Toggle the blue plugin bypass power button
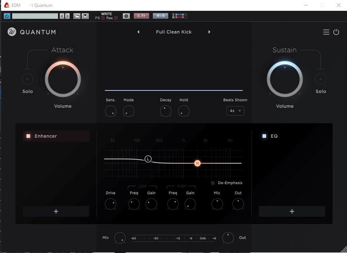 point(7,16)
